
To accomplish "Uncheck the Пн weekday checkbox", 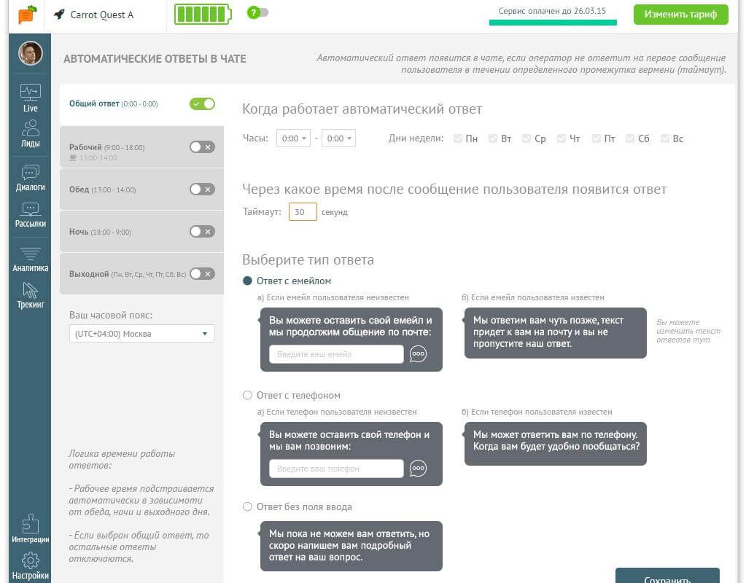I will pyautogui.click(x=458, y=138).
